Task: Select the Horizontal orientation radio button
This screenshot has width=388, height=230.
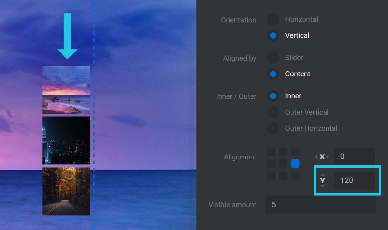Action: click(273, 19)
